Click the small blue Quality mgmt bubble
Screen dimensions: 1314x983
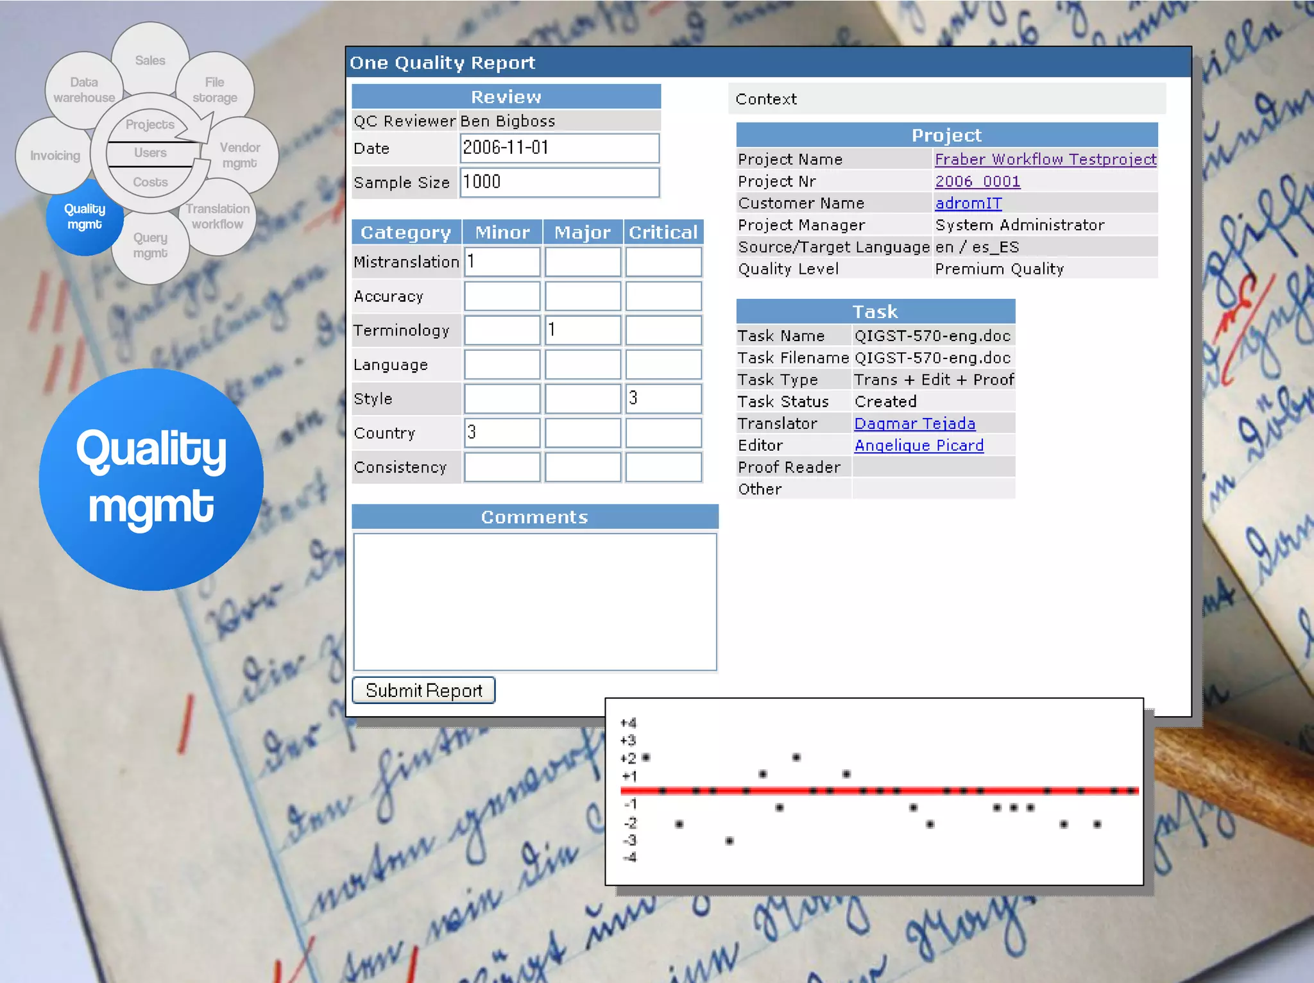point(84,216)
